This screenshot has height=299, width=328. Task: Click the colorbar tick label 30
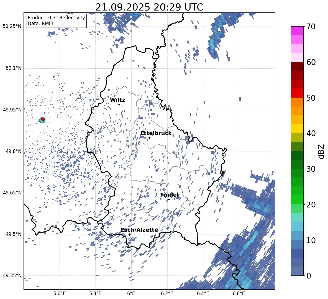coord(311,169)
